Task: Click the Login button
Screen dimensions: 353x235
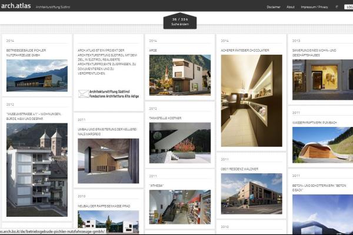Action: pos(348,7)
